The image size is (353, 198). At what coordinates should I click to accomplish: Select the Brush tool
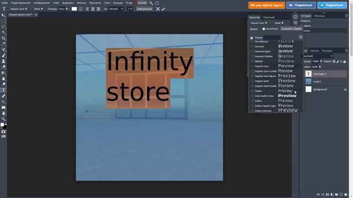[3, 56]
